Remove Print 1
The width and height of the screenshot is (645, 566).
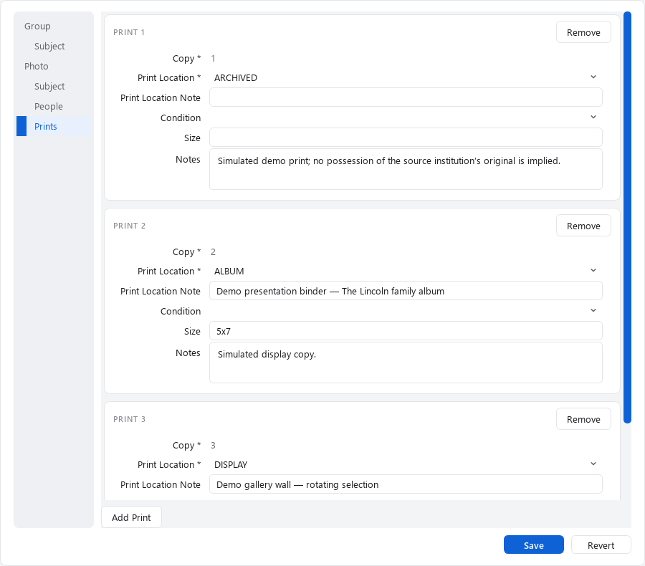click(583, 32)
